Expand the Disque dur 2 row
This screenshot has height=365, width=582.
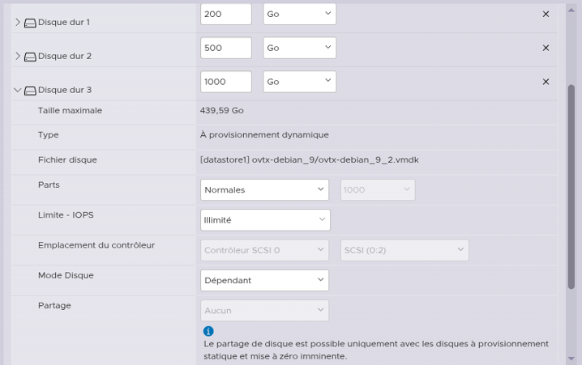click(18, 56)
